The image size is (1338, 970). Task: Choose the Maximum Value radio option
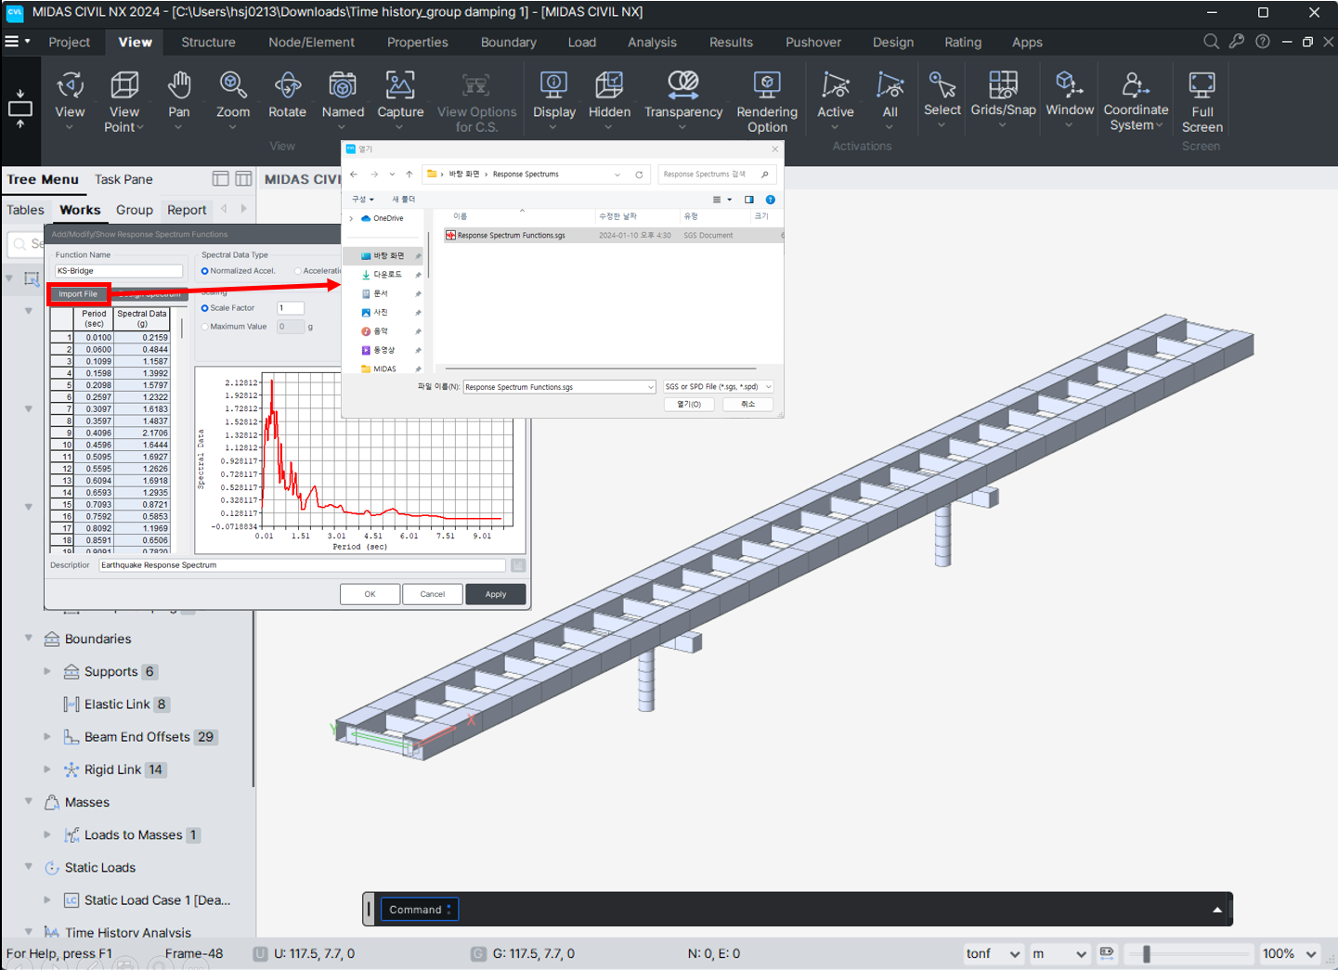coord(205,327)
